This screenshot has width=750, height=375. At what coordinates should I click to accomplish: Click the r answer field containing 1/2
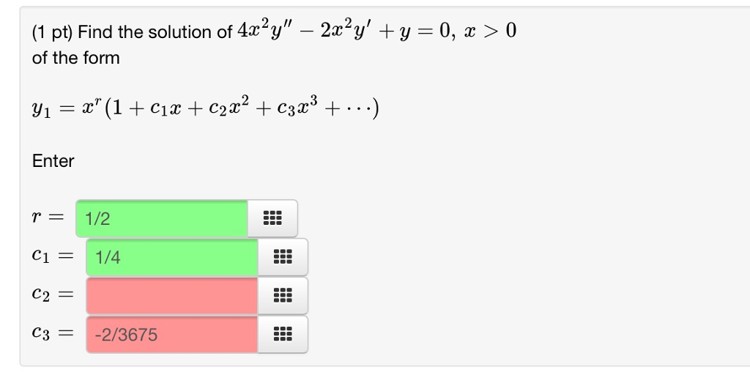click(161, 218)
